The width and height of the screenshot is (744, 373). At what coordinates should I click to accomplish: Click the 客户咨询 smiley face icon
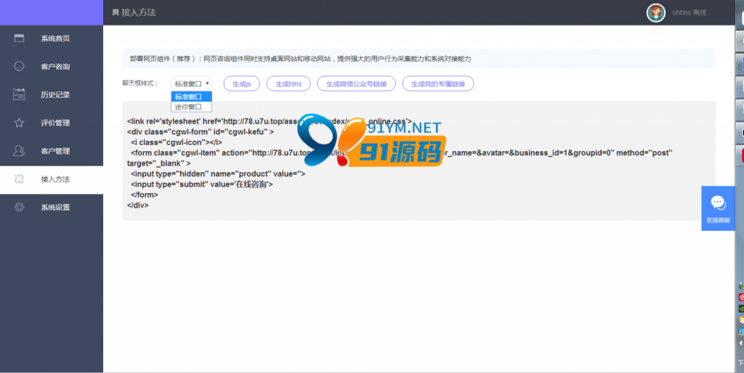(20, 66)
